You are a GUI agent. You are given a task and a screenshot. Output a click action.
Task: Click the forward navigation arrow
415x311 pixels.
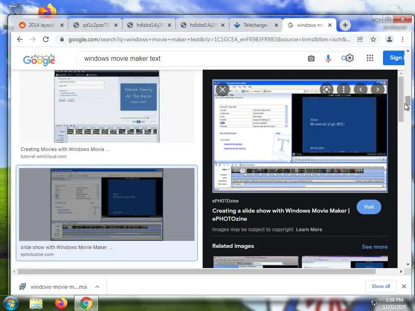point(33,39)
